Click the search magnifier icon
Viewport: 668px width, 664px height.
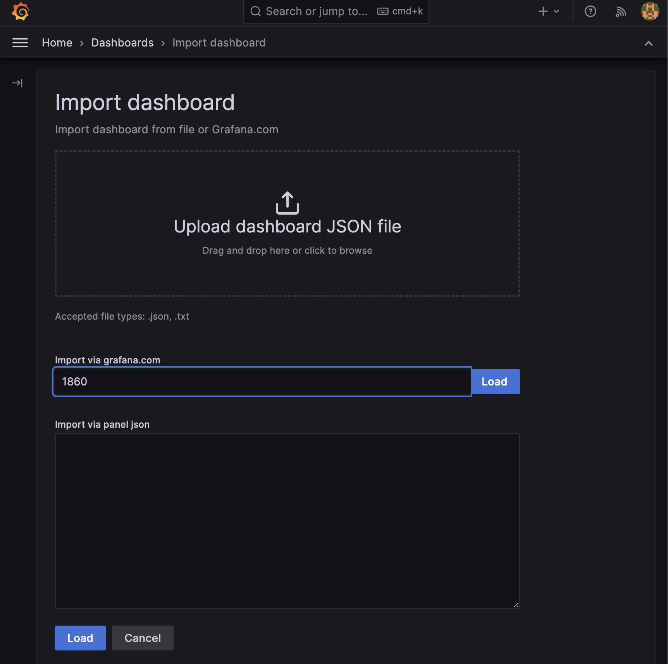255,11
